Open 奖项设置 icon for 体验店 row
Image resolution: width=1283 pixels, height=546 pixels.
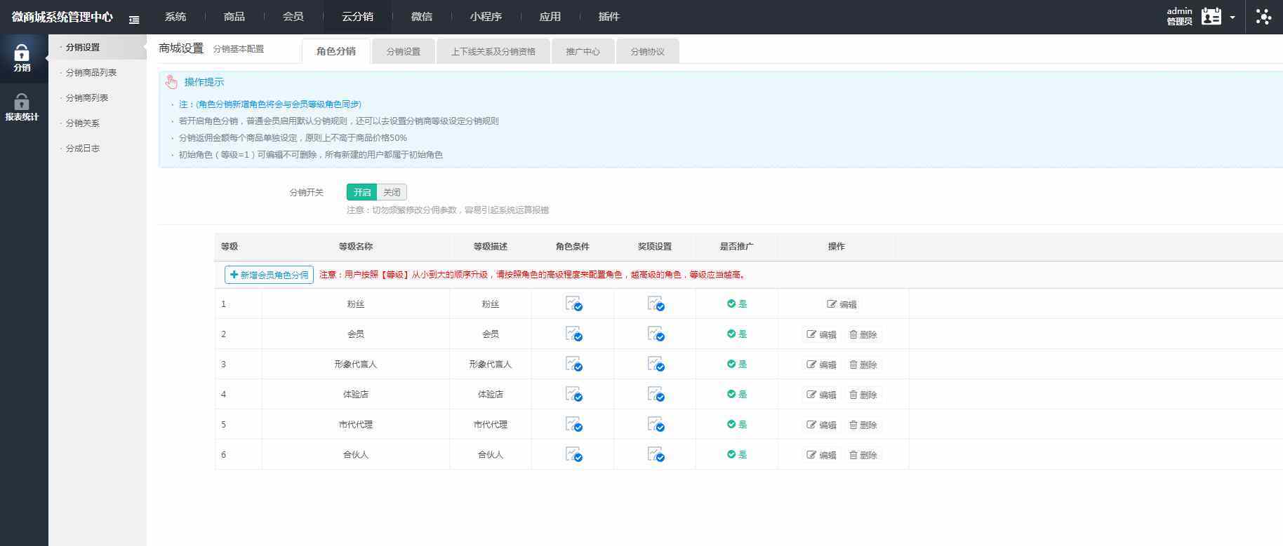[x=656, y=394]
